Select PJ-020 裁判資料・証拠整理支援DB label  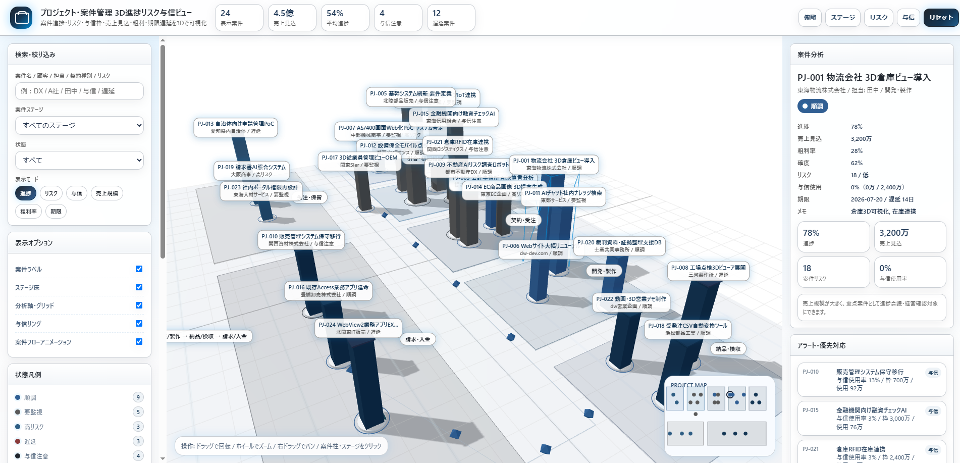(x=619, y=246)
